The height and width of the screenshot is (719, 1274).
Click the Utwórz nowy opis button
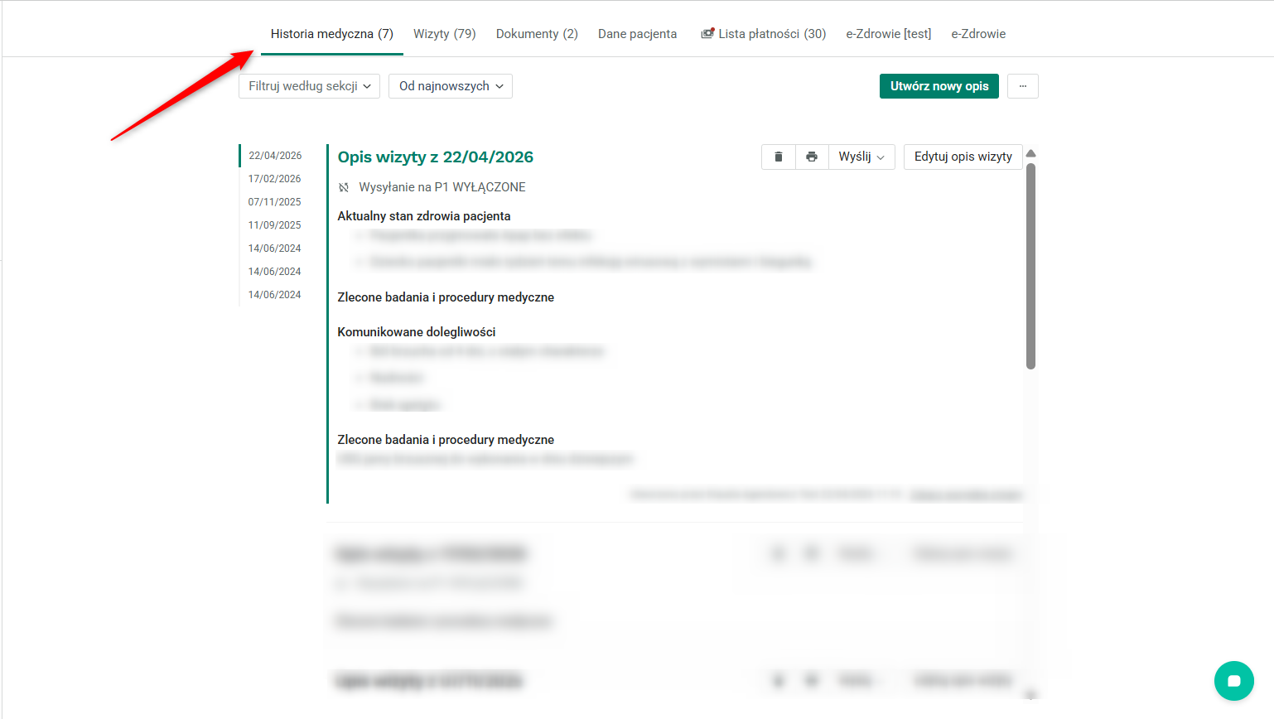point(939,86)
